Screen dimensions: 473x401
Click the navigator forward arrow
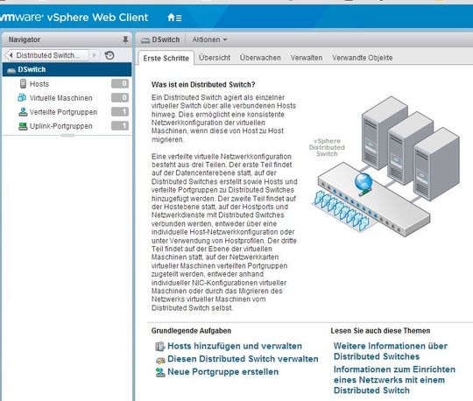(x=94, y=55)
